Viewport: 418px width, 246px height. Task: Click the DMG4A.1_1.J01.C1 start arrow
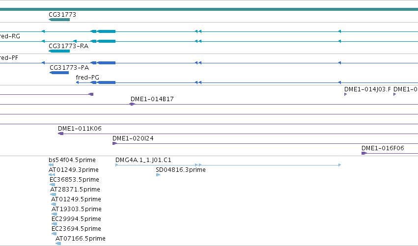click(116, 165)
